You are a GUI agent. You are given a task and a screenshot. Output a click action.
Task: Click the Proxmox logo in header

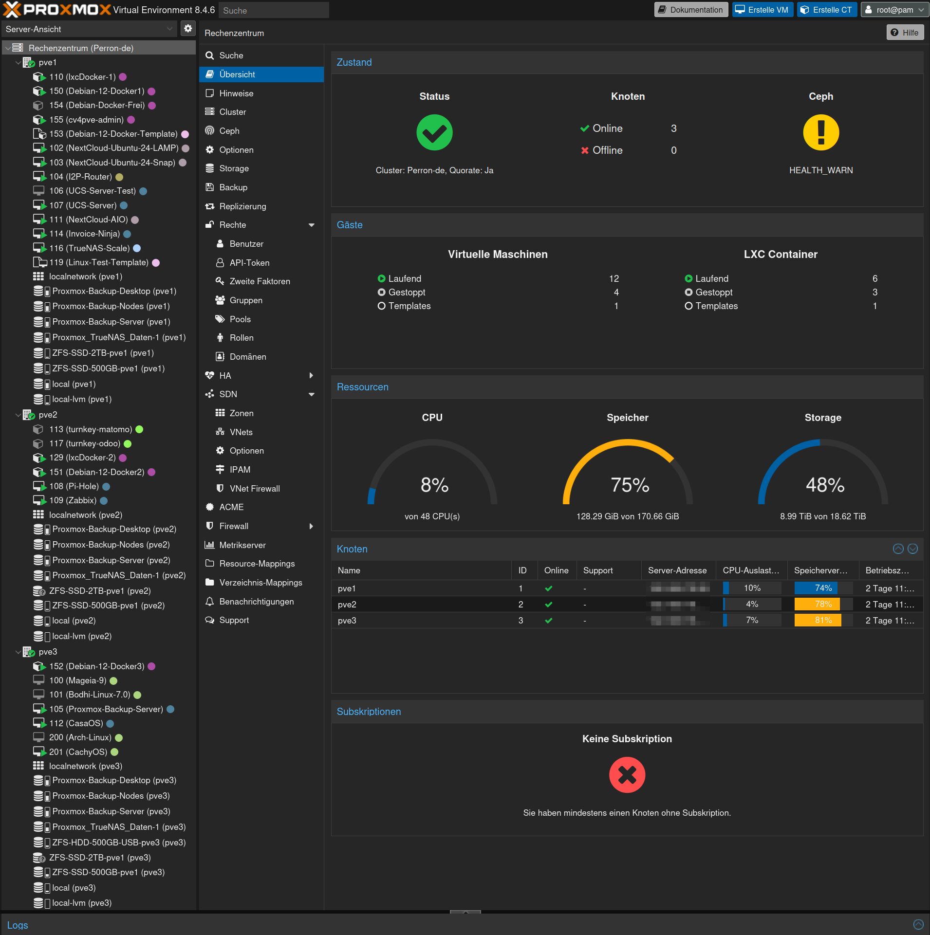(56, 10)
